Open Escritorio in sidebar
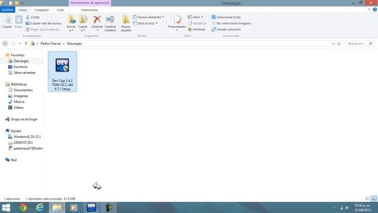Viewport: 378px width, 213px height. [x=21, y=67]
